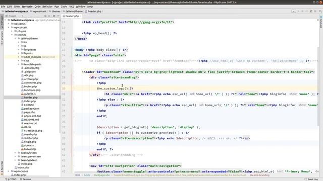The height and width of the screenshot is (181, 323).
Task: Open the Refactor menu
Action: pyautogui.click(x=47, y=7)
